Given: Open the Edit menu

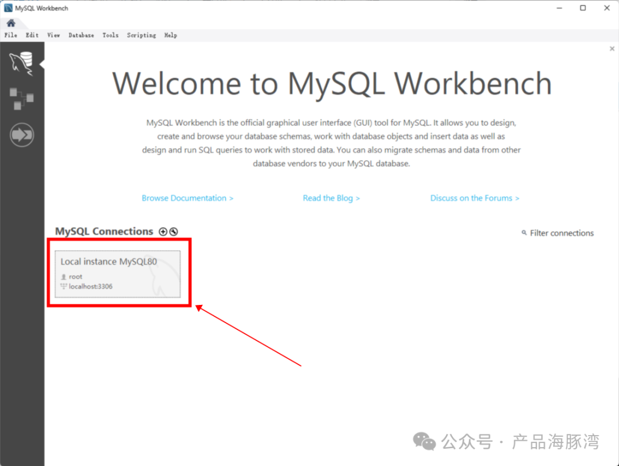Looking at the screenshot, I should pyautogui.click(x=32, y=35).
